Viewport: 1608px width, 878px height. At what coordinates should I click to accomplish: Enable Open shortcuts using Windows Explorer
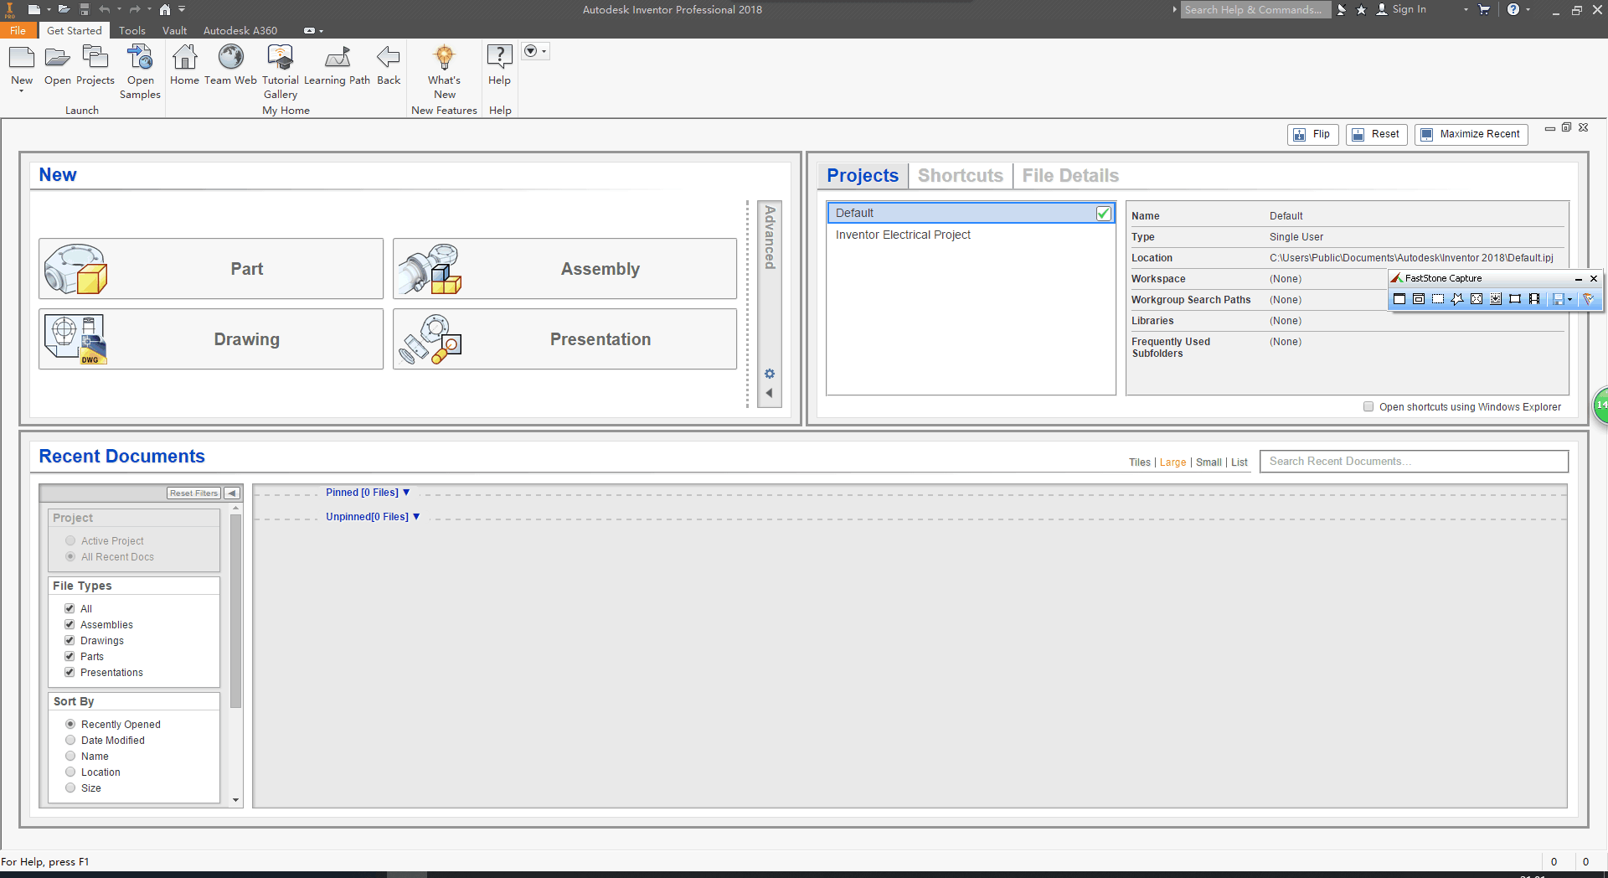click(1368, 407)
